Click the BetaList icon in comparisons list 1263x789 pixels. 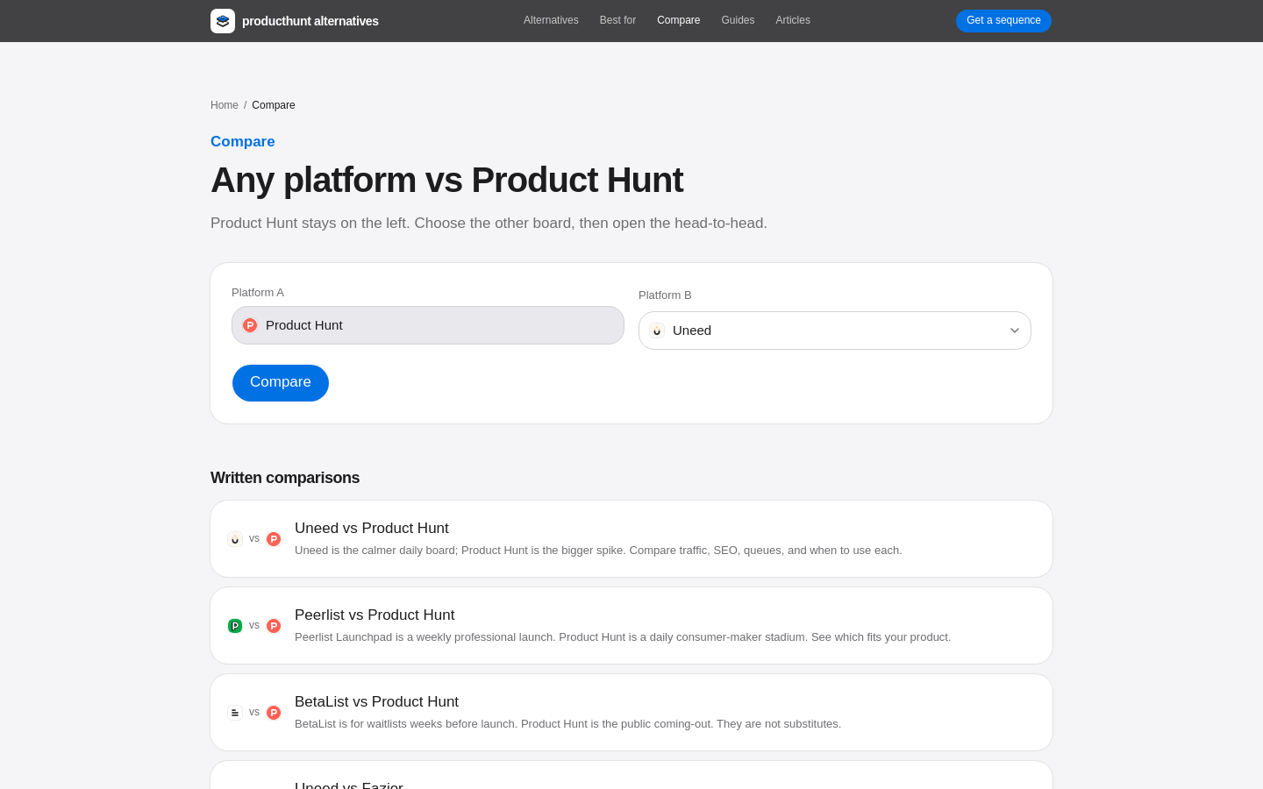(x=235, y=713)
